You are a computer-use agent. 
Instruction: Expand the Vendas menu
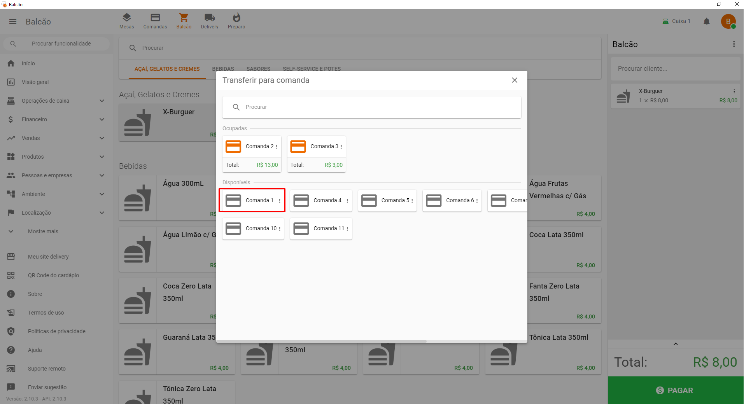56,138
